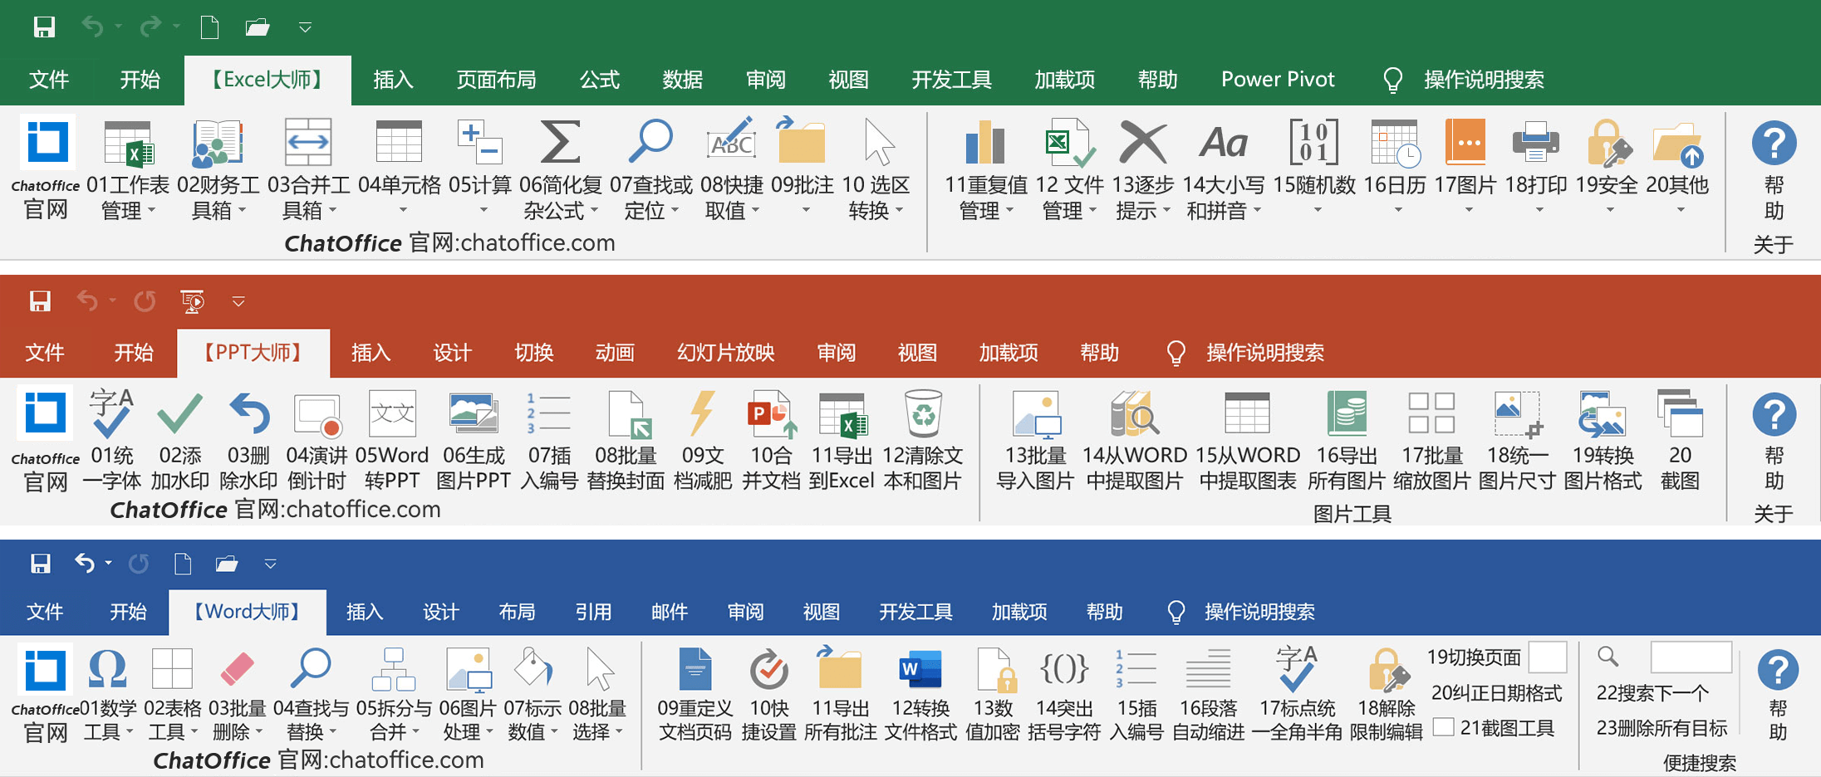Switch to 幻灯片放映 tab in PPT
Screen dimensions: 1821x777
[725, 353]
